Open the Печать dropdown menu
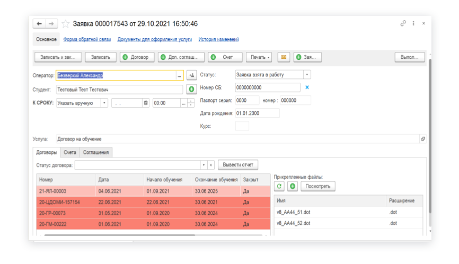This screenshot has width=459, height=264. pos(260,57)
